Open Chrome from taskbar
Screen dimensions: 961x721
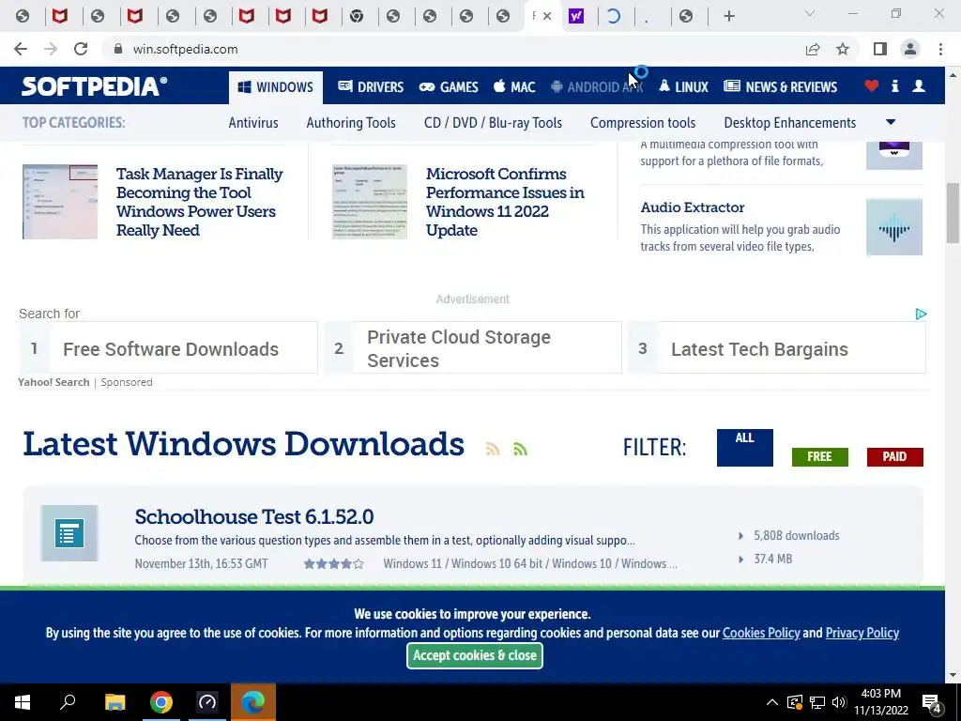coord(161,702)
